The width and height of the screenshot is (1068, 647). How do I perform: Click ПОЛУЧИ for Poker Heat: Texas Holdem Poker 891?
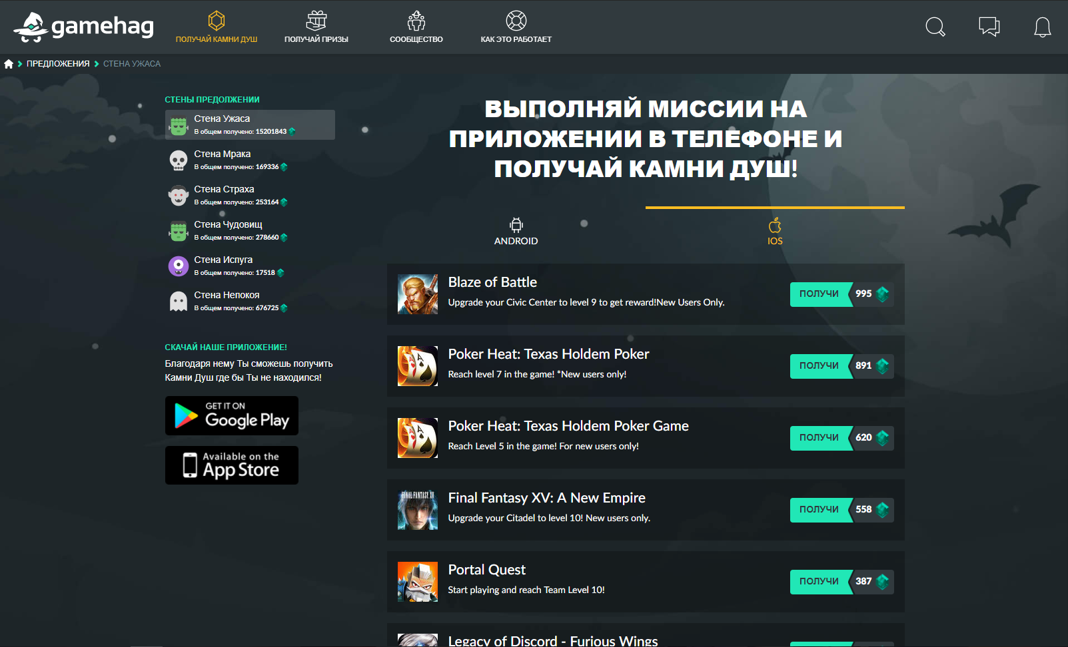(819, 366)
